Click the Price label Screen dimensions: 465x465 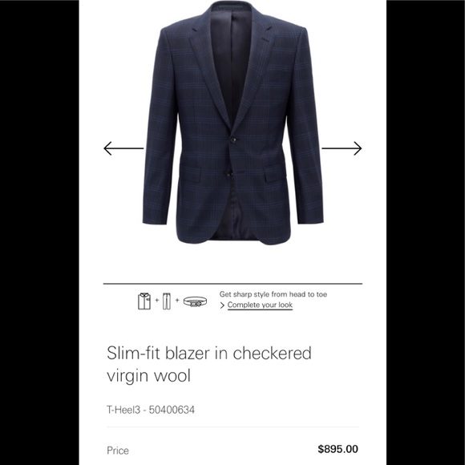(118, 451)
